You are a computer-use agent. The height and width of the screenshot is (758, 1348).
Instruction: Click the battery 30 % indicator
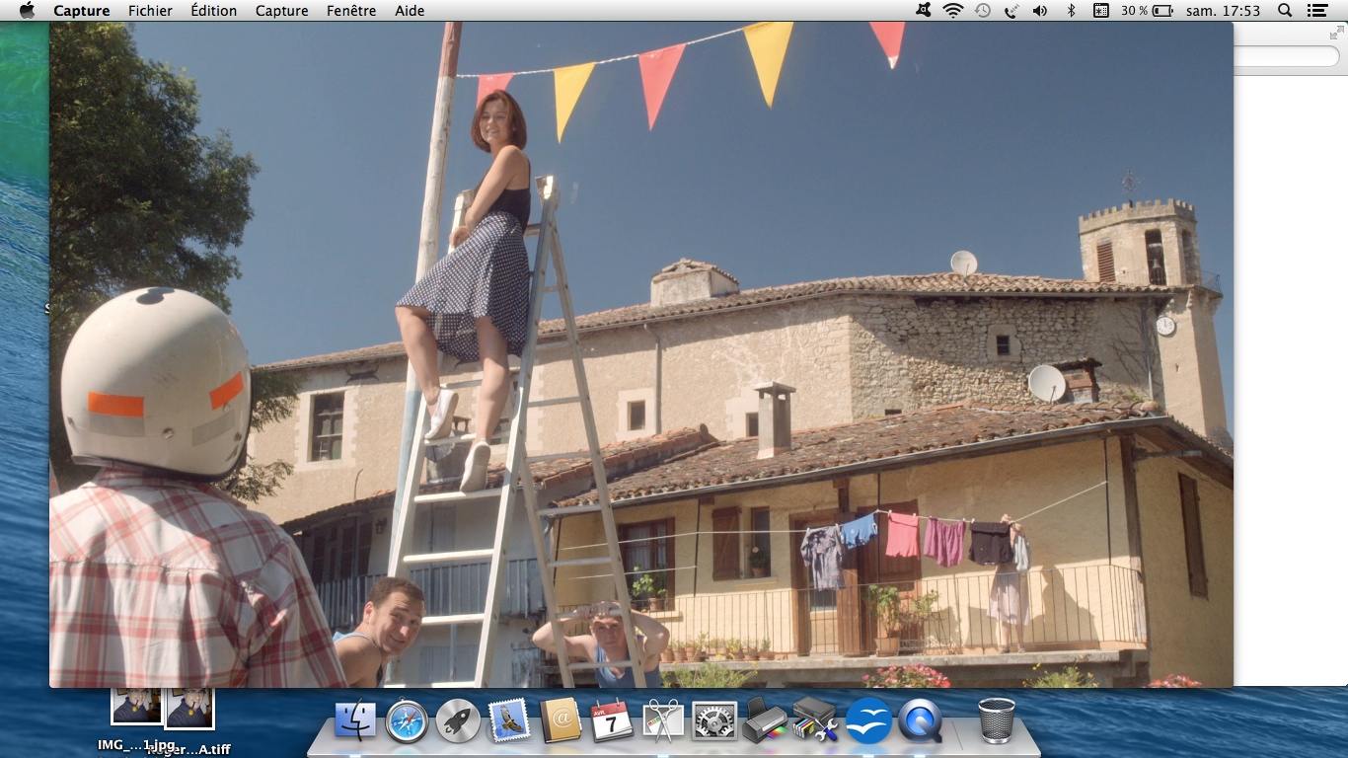point(1147,11)
